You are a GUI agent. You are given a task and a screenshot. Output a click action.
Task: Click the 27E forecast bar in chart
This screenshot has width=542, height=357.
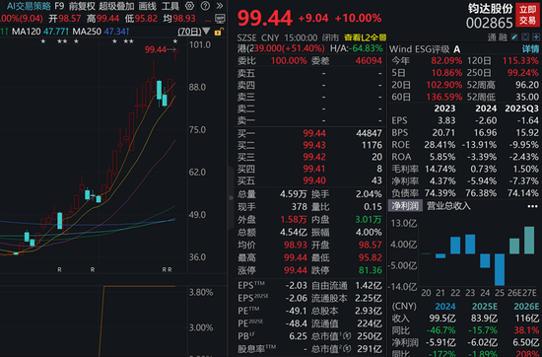click(529, 241)
